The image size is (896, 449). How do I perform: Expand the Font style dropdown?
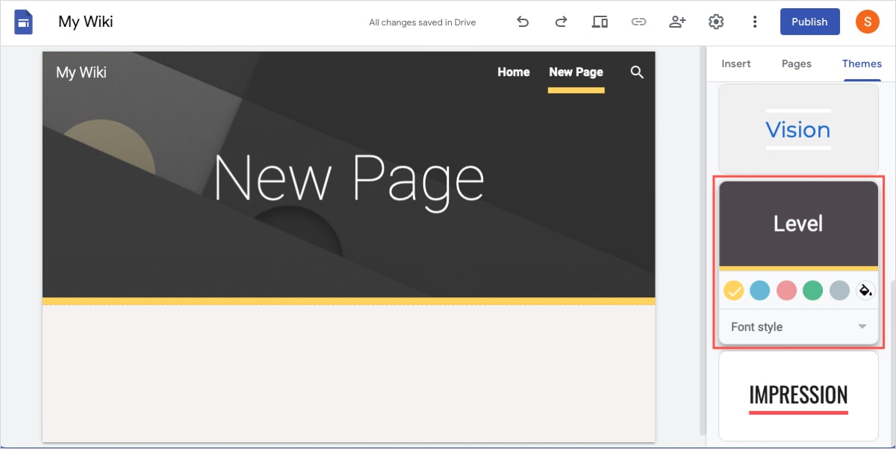[798, 326]
